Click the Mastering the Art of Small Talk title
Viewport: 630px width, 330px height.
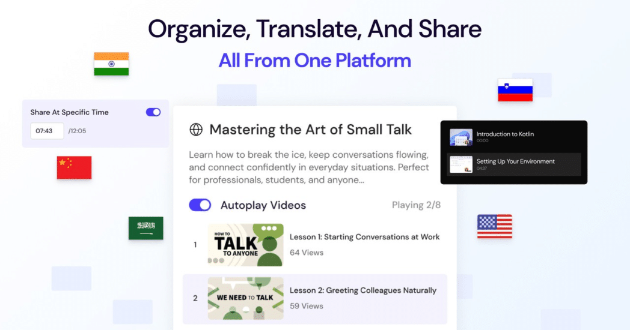(x=310, y=130)
